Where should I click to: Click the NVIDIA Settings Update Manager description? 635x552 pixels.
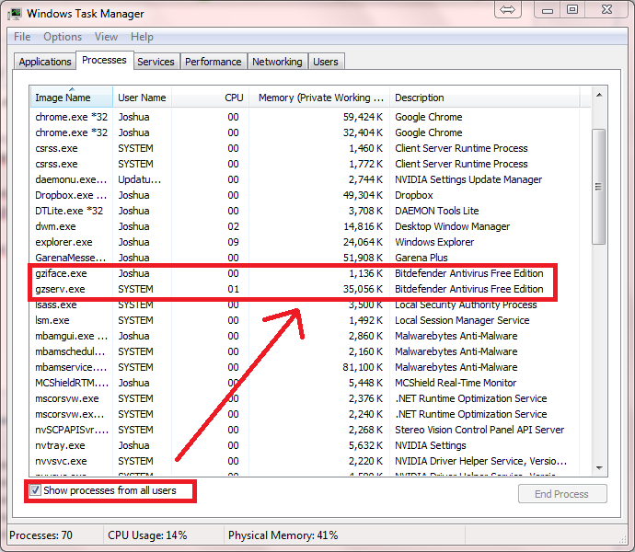coord(468,179)
